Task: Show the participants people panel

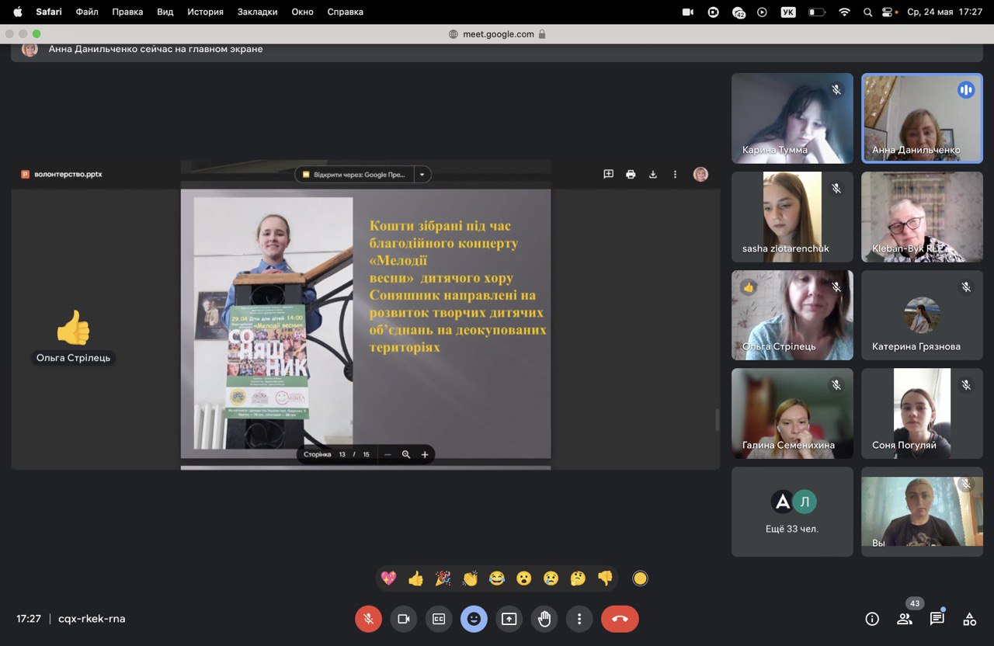Action: coord(905,619)
